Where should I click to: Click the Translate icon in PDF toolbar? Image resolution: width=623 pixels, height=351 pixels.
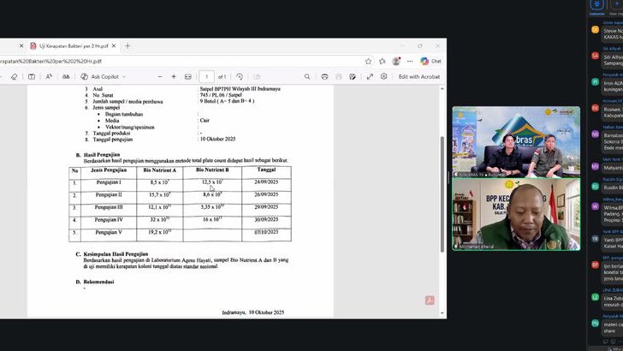(x=66, y=77)
